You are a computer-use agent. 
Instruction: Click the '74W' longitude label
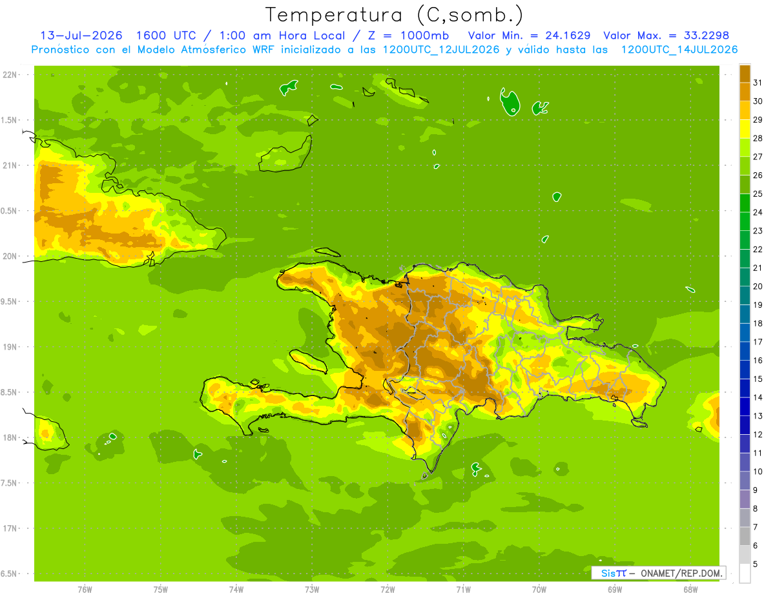pyautogui.click(x=236, y=590)
